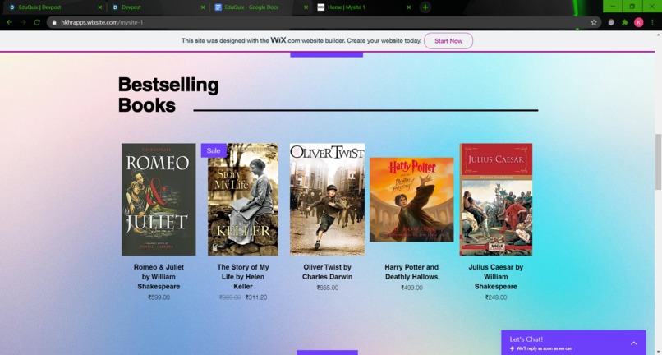Viewport: 662px width, 355px height.
Task: Click the ₹599.00 price text
Action: click(x=159, y=297)
